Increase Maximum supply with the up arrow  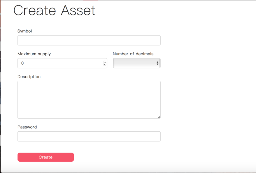105,62
